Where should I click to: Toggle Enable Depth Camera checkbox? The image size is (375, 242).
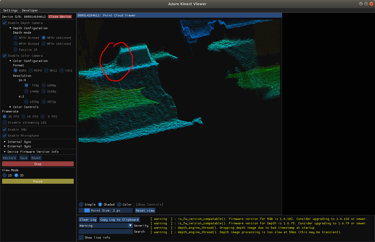pyautogui.click(x=5, y=23)
